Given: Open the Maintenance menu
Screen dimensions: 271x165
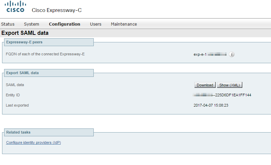Looking at the screenshot, I should pyautogui.click(x=124, y=24).
